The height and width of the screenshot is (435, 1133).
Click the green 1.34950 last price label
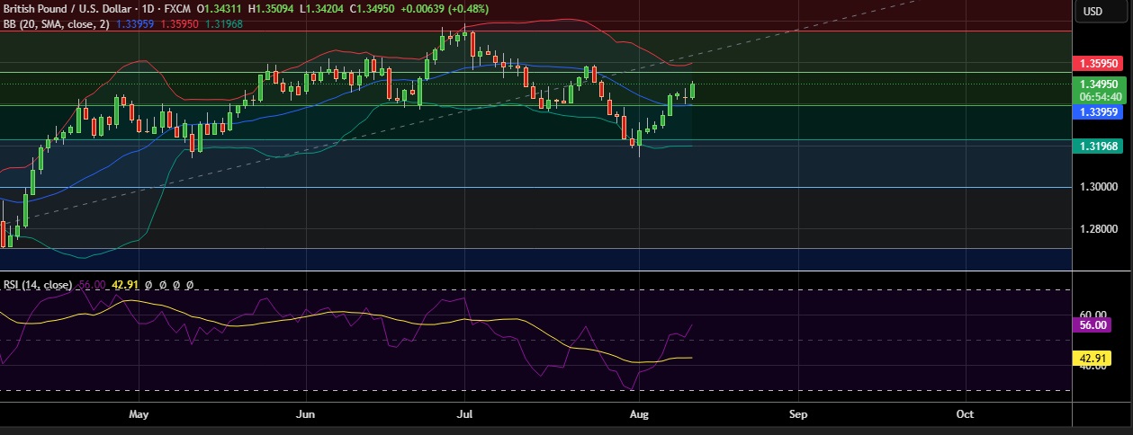(1100, 84)
